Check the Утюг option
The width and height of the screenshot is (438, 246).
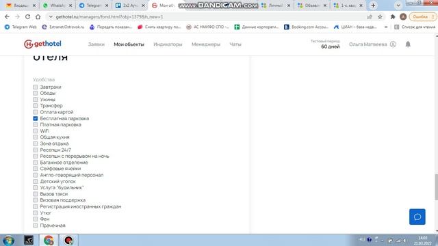pyautogui.click(x=35, y=213)
